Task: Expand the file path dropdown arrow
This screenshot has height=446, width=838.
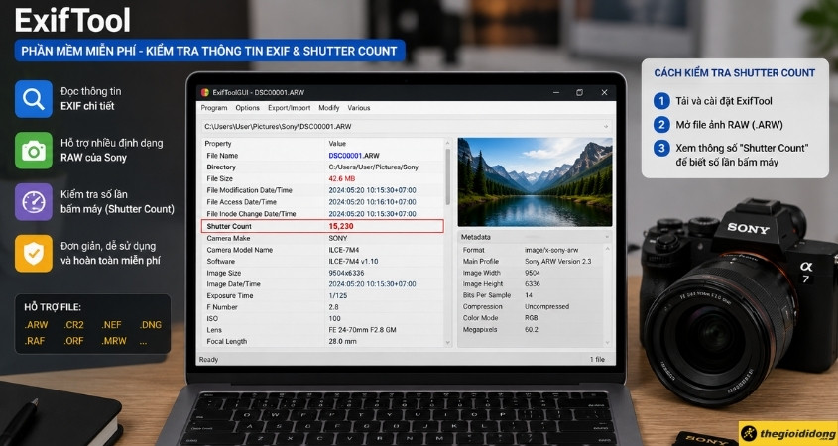Action: click(606, 127)
